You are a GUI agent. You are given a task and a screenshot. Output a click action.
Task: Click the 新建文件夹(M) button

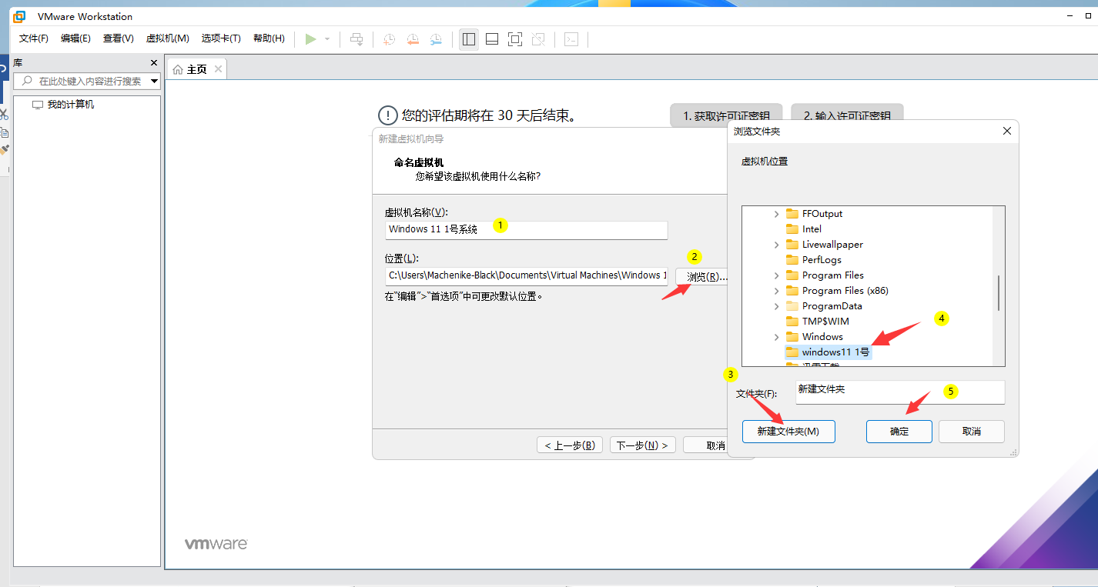(788, 432)
